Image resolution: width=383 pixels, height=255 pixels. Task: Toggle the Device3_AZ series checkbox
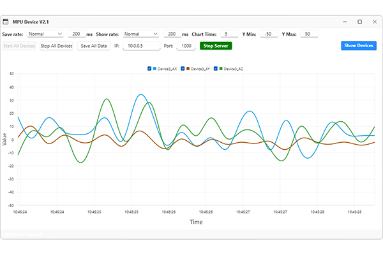(x=216, y=68)
